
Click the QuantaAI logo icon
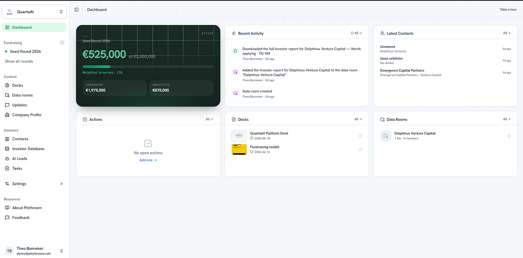pos(10,12)
